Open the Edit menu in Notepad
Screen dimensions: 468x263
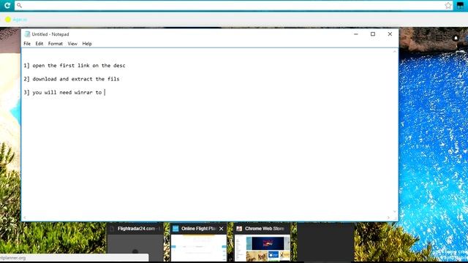[39, 44]
